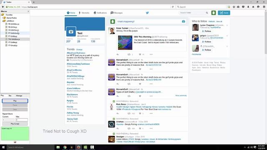
Task: Click View all in Who to follow
Action: point(219,21)
